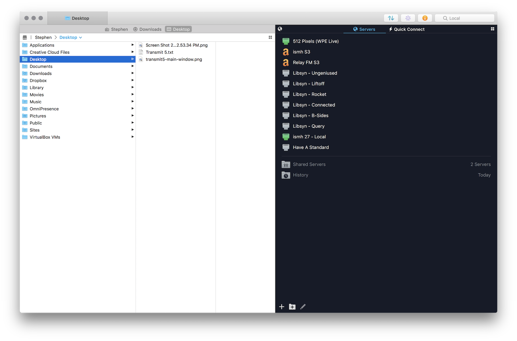Toggle the Dropbox folder selection in sidebar

pos(38,80)
